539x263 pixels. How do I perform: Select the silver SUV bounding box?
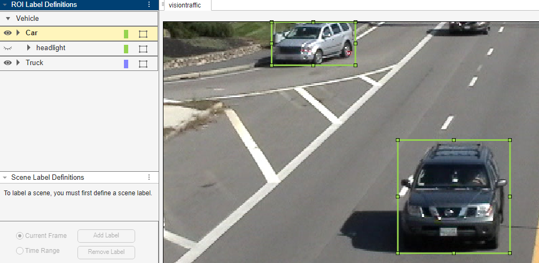(x=313, y=44)
